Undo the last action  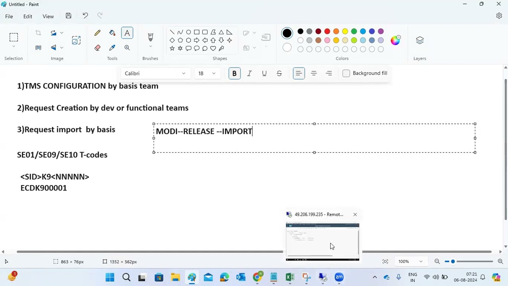click(x=85, y=16)
